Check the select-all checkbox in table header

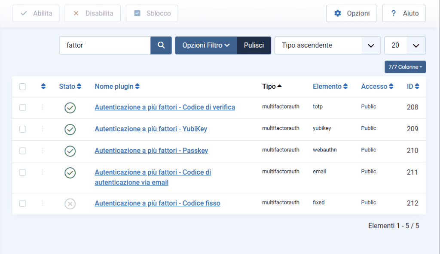point(23,87)
